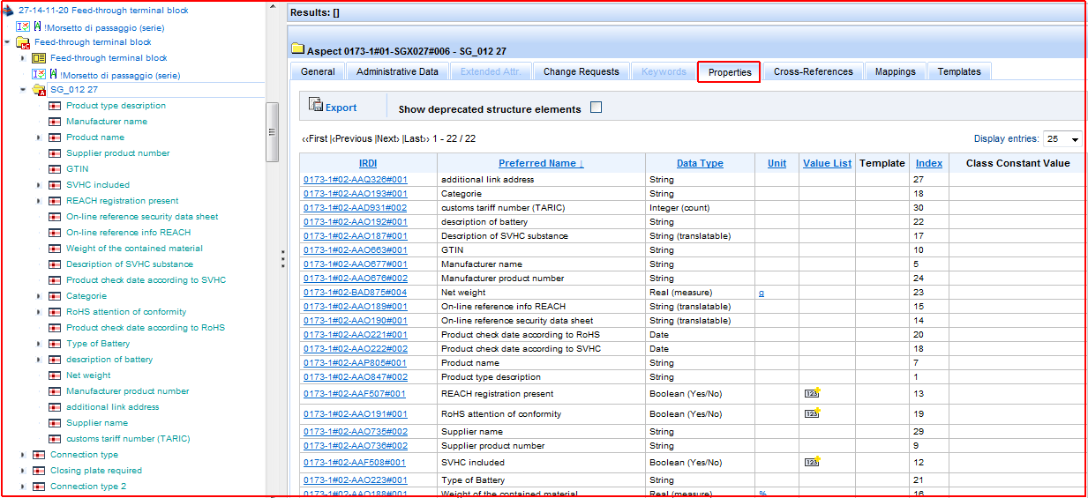The image size is (1088, 498).
Task: Click value list icon for RoHS attention of conformity
Action: [x=812, y=413]
